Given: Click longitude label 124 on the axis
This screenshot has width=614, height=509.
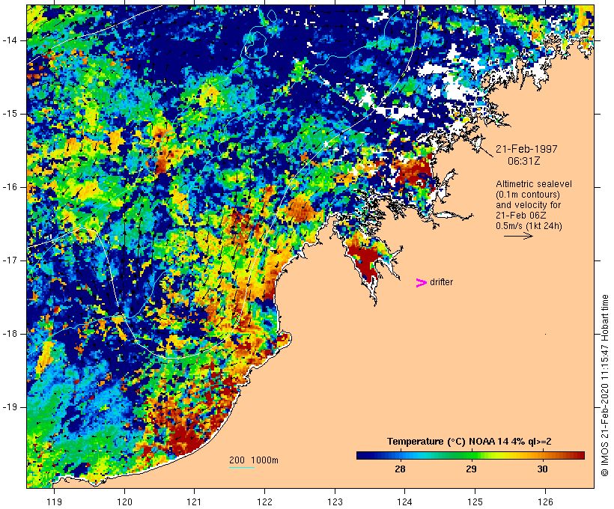Looking at the screenshot, I should pos(404,502).
